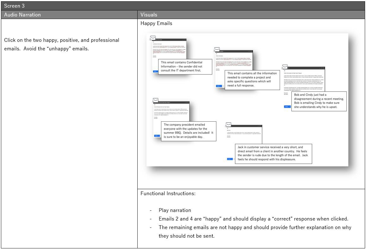Click the 'Screen 3' header title

coord(14,6)
